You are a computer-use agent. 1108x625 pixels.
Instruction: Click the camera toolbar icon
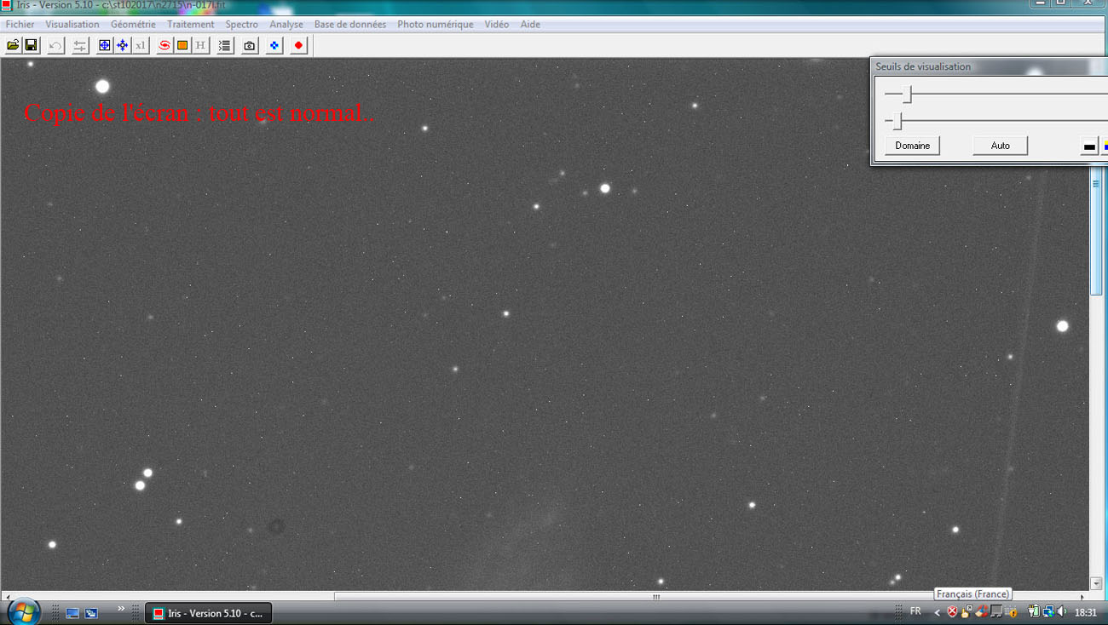[250, 45]
